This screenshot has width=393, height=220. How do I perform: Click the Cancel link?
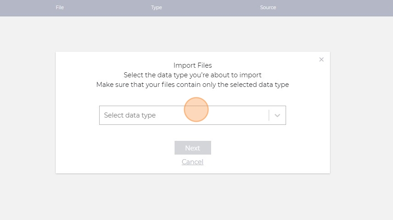point(192,162)
